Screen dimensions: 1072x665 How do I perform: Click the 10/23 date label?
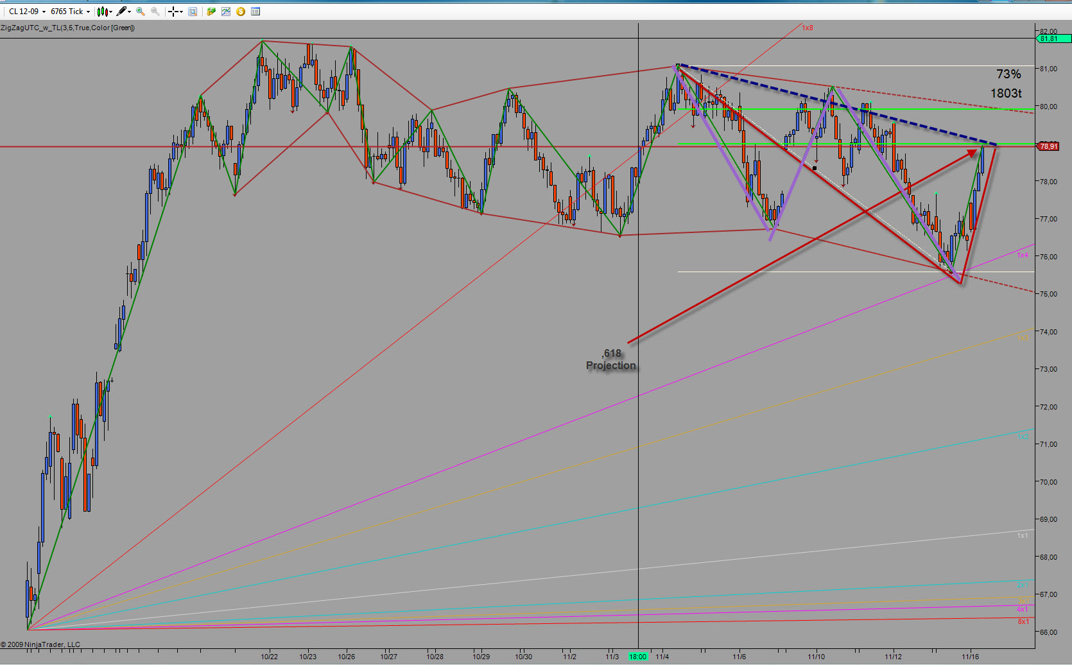[x=308, y=657]
